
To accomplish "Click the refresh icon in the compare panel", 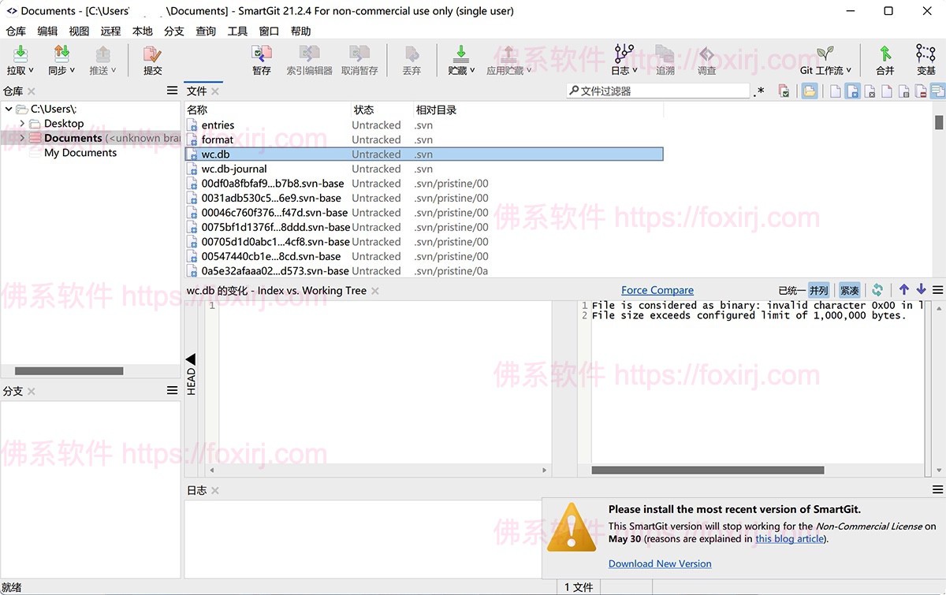I will pos(877,290).
